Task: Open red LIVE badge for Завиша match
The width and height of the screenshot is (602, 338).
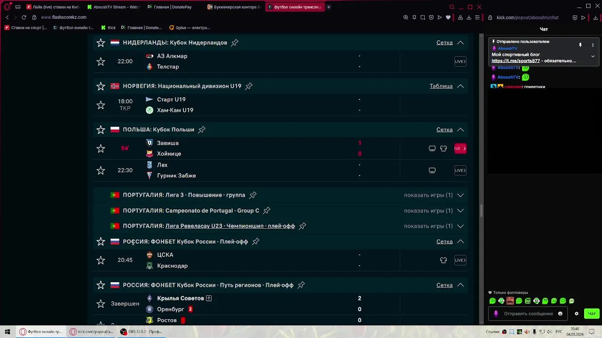Action: click(460, 149)
